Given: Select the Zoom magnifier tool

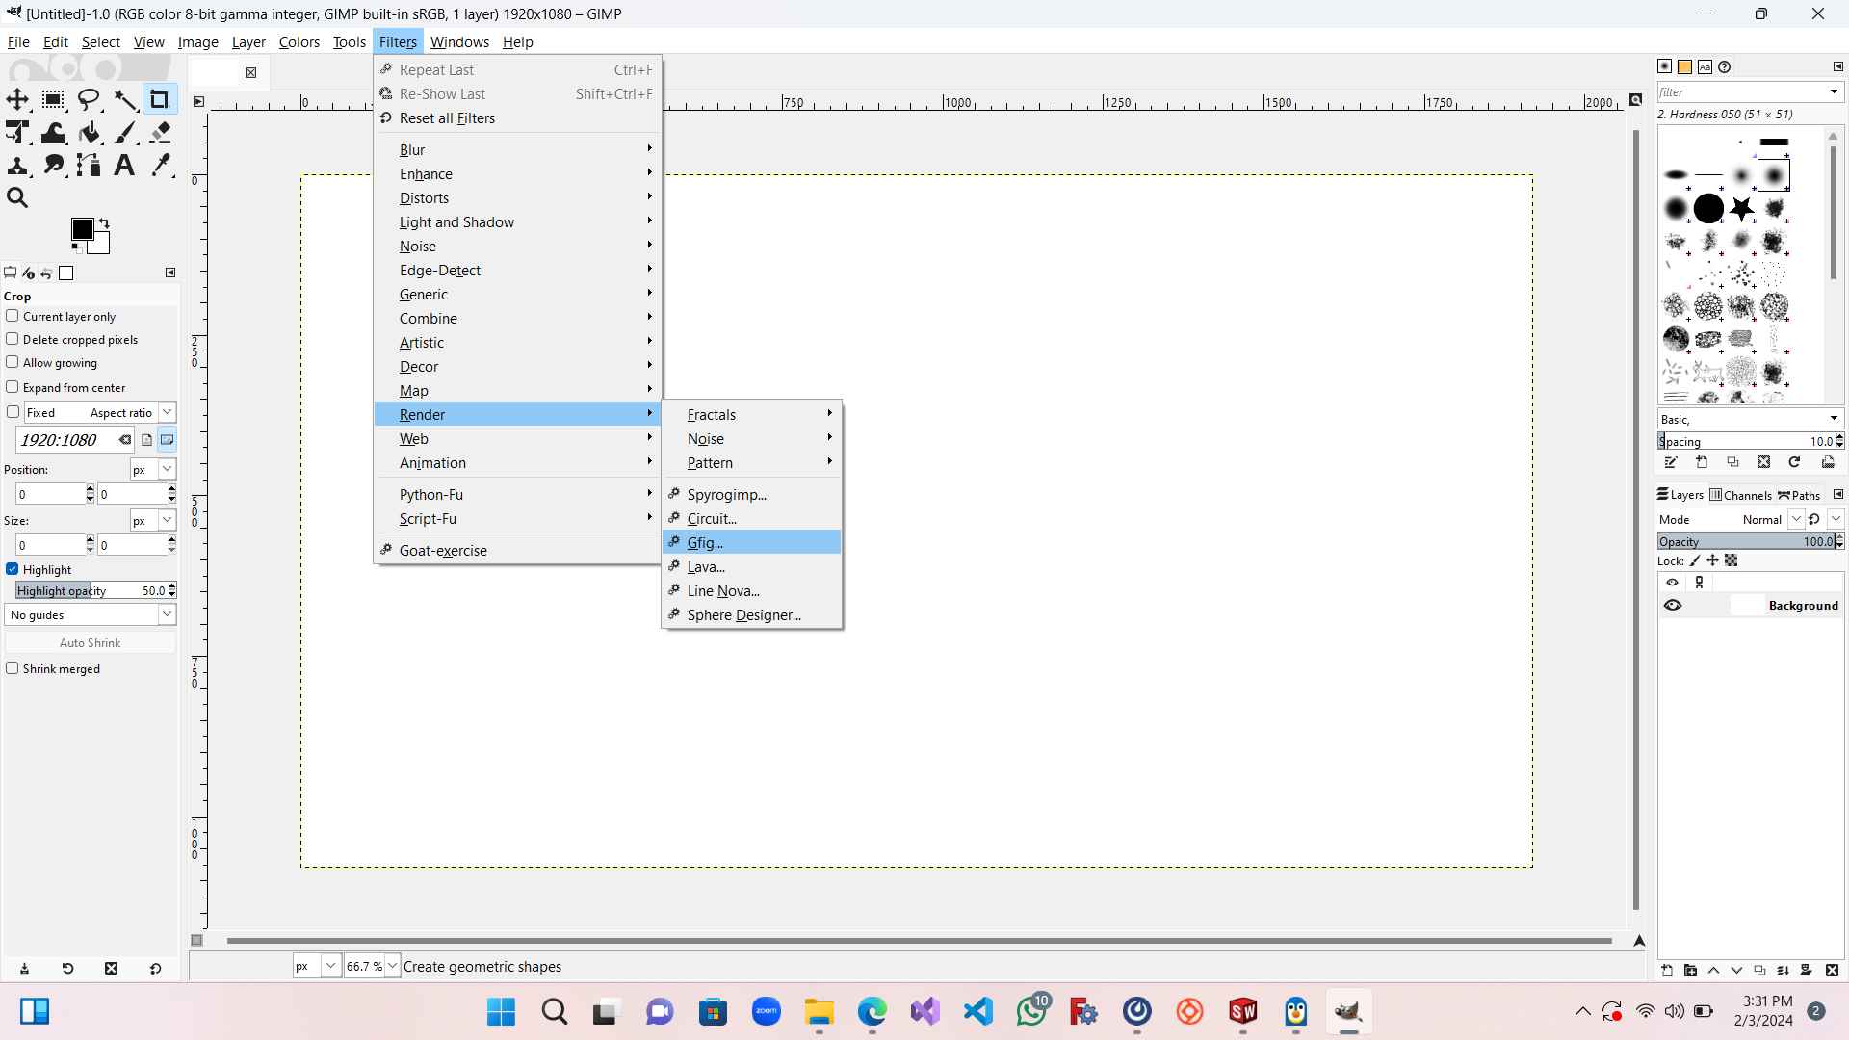Looking at the screenshot, I should [17, 198].
